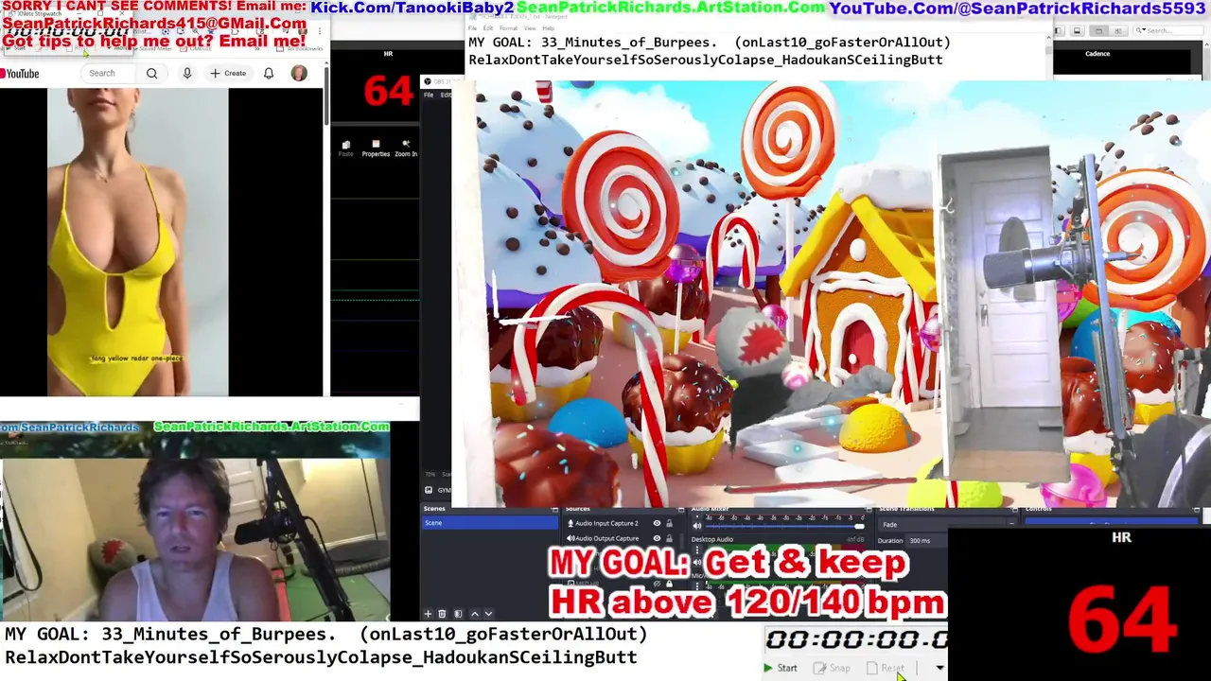Open scene filters icon in Scenes toolbar
Viewport: 1211px width, 681px height.
pos(459,614)
